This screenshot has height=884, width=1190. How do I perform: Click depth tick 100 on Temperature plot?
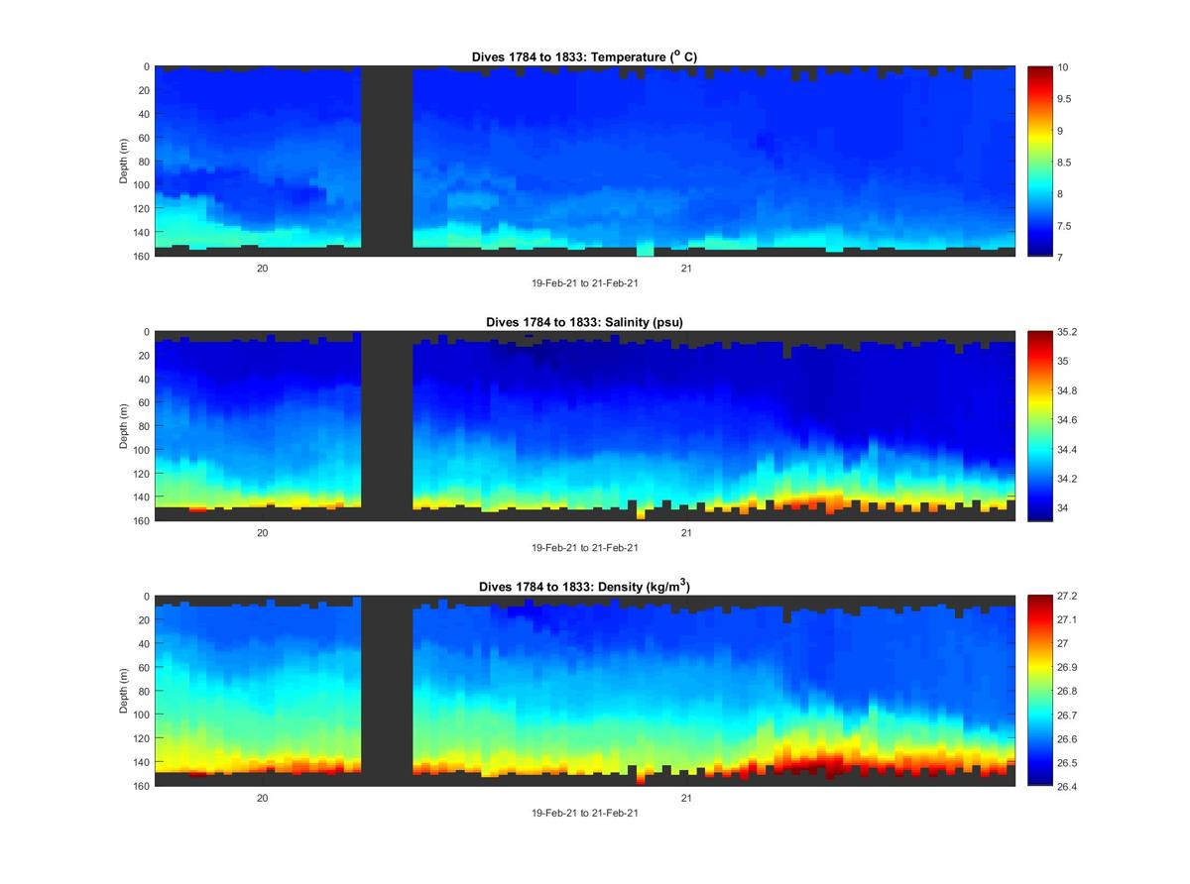(140, 185)
